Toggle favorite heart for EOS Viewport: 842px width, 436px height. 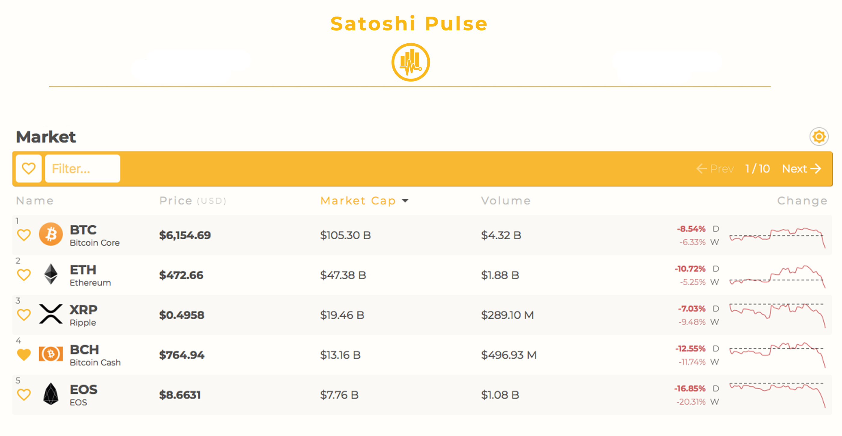pos(24,395)
